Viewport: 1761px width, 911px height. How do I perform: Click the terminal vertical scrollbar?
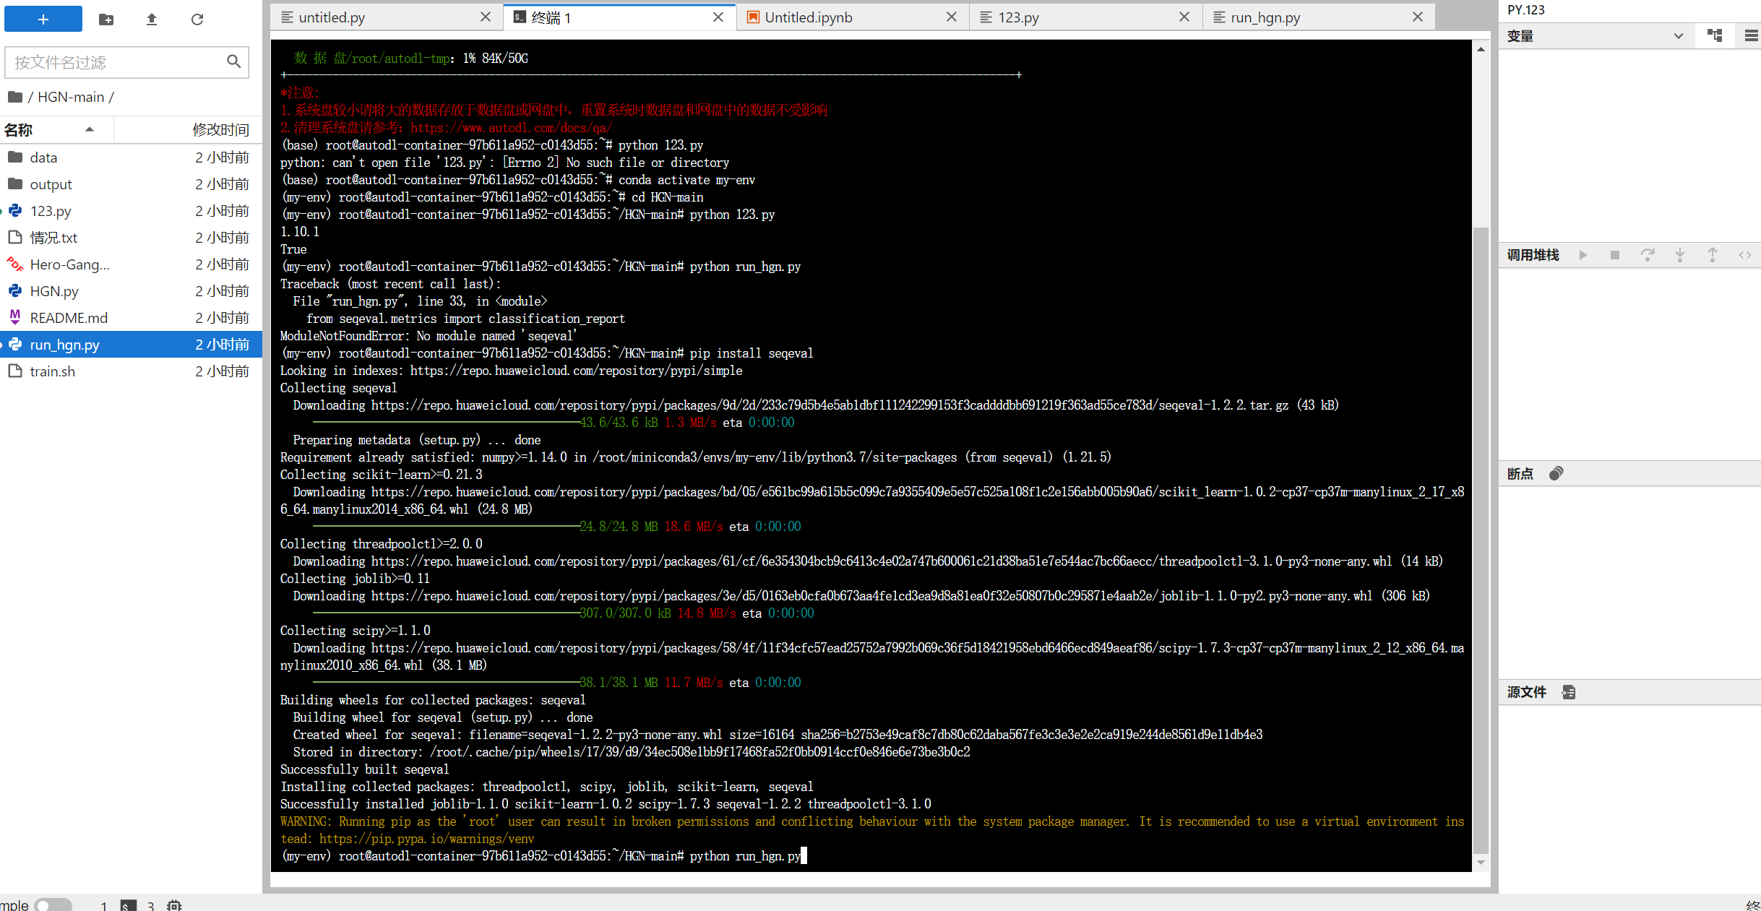1481,542
